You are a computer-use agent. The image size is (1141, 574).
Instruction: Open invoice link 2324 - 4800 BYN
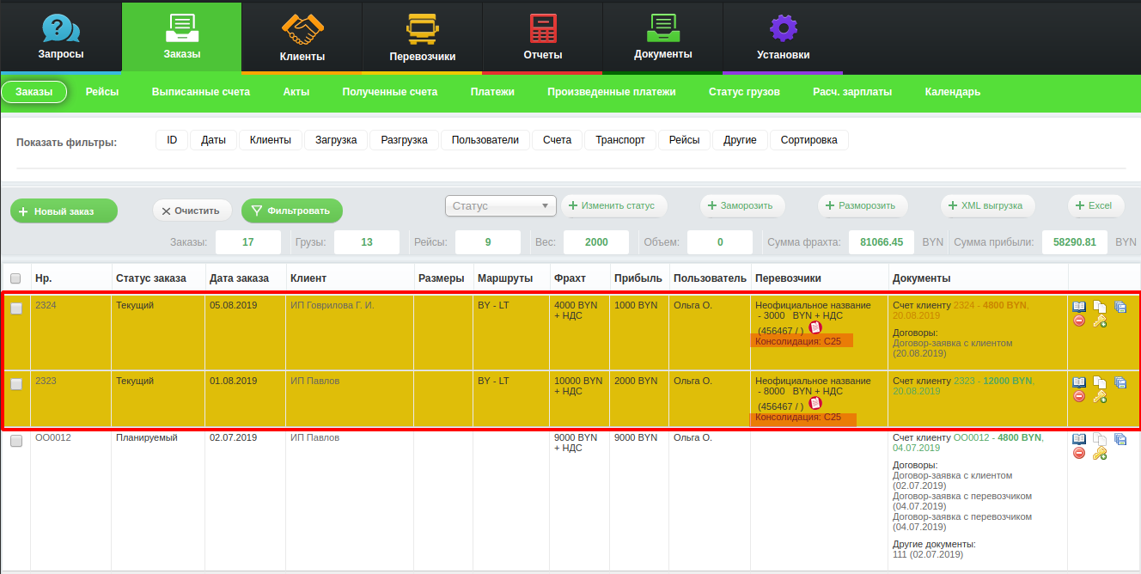[991, 305]
